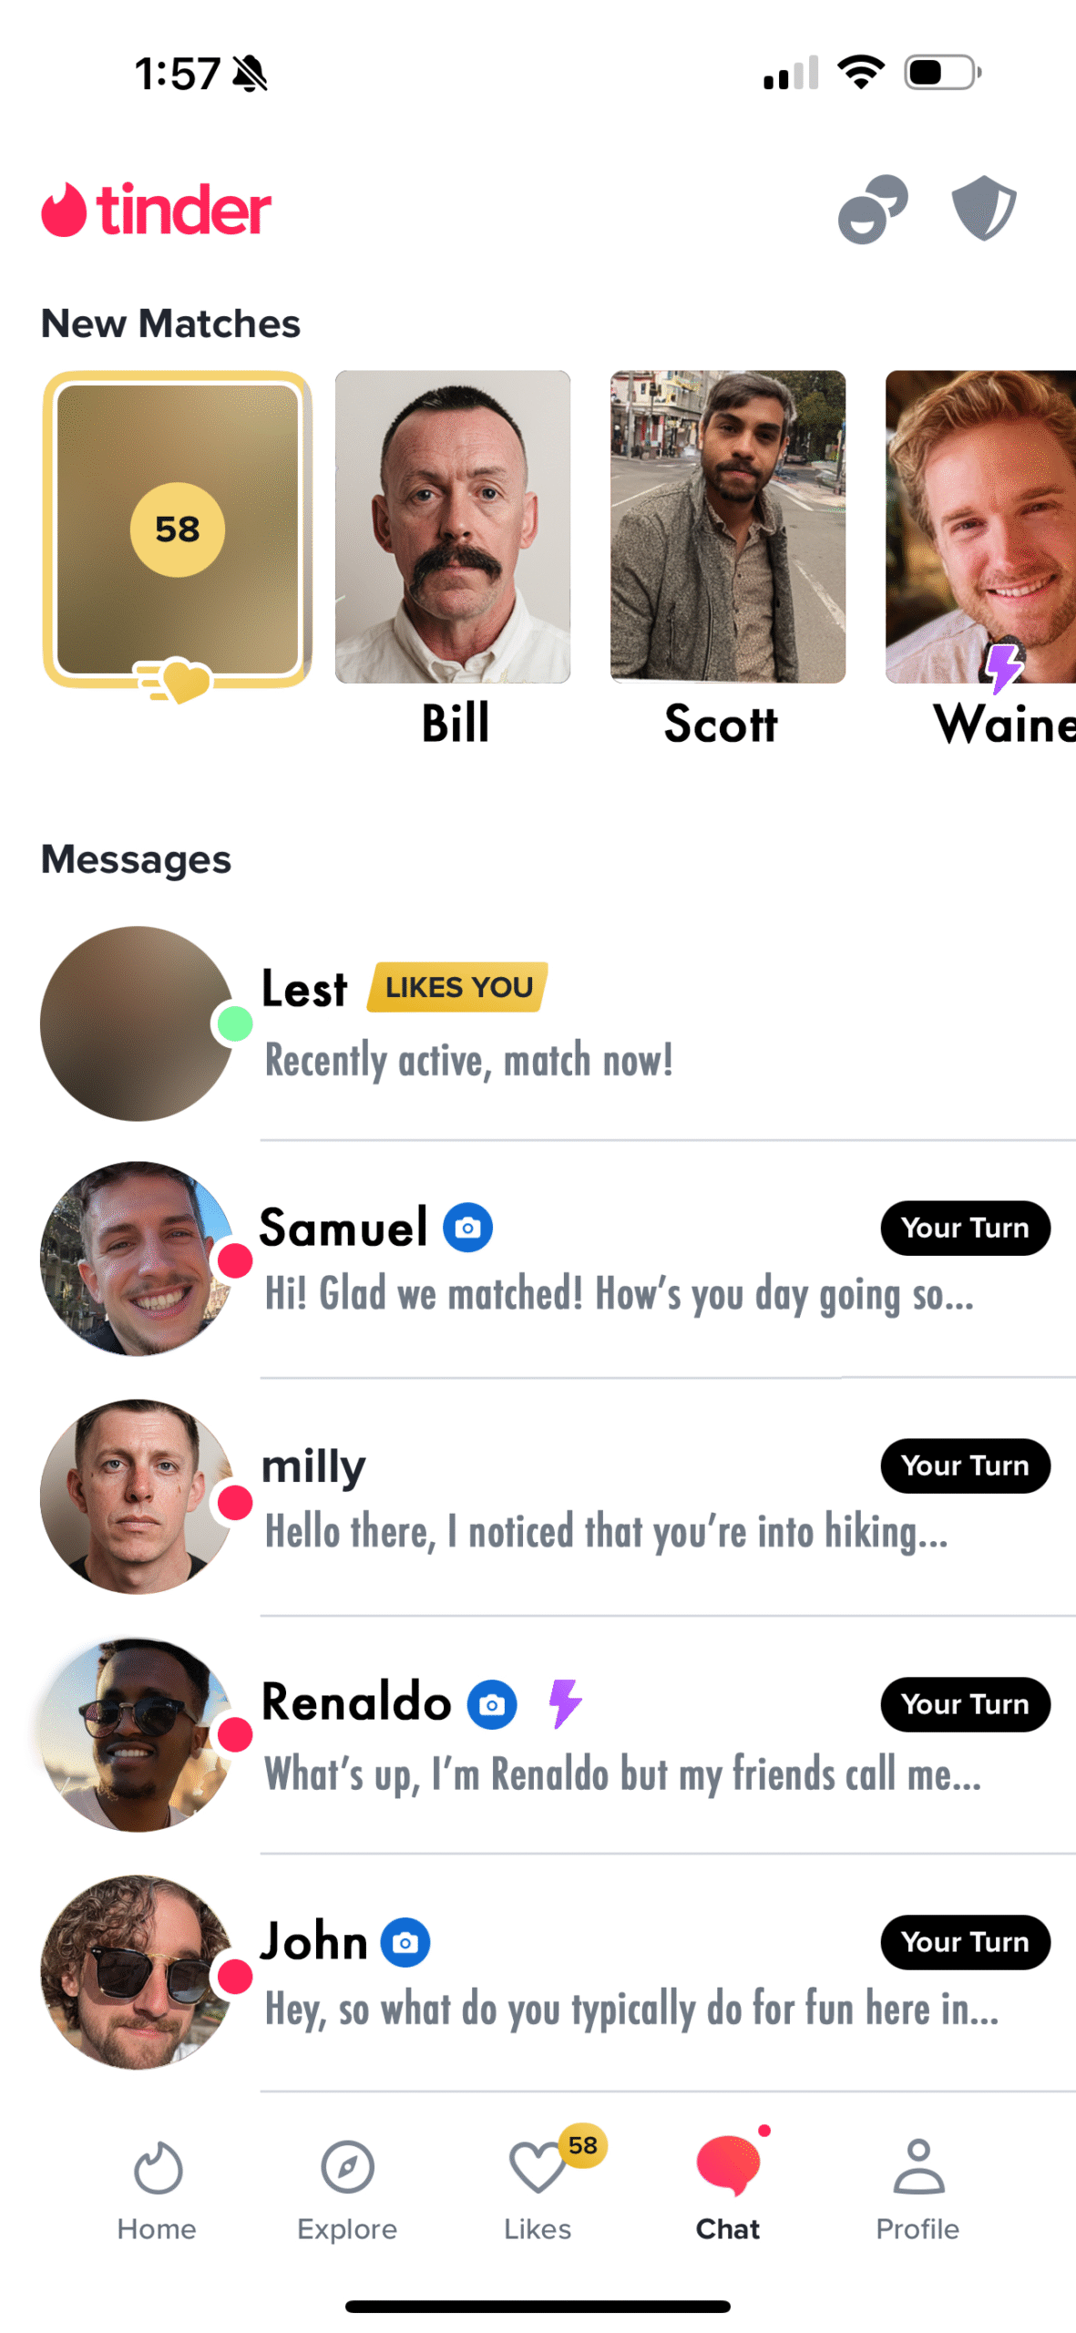Viewport: 1076px width, 2333px height.
Task: Open new match Bill's photo
Action: tap(453, 527)
